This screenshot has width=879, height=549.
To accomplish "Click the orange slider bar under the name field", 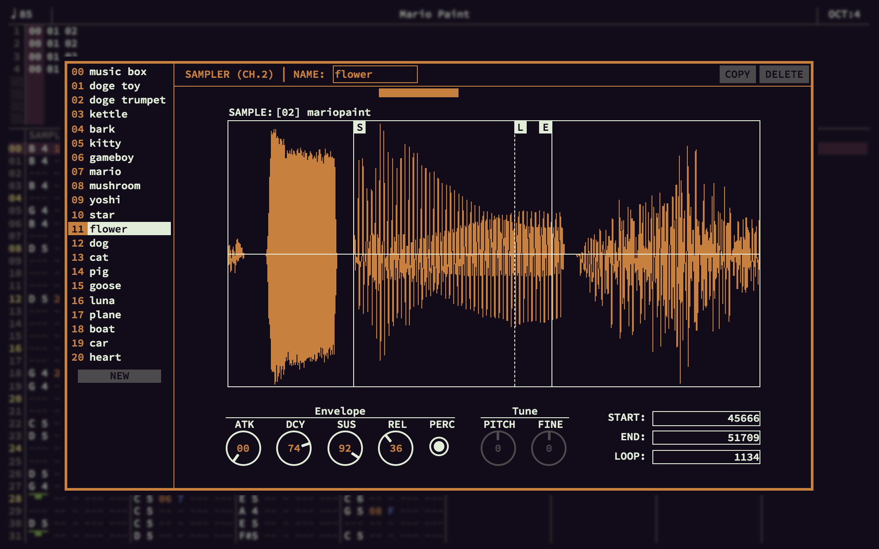I will coord(419,93).
